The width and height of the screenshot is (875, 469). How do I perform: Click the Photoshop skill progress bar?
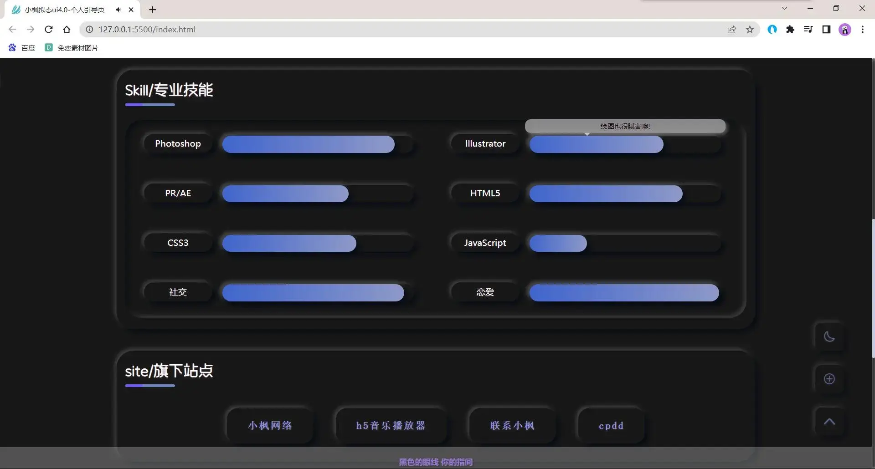point(309,144)
